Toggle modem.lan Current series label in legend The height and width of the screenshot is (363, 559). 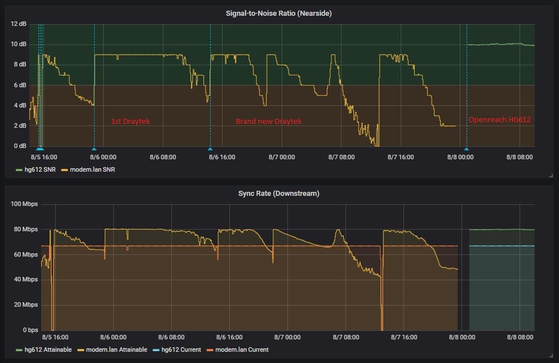pyautogui.click(x=242, y=349)
